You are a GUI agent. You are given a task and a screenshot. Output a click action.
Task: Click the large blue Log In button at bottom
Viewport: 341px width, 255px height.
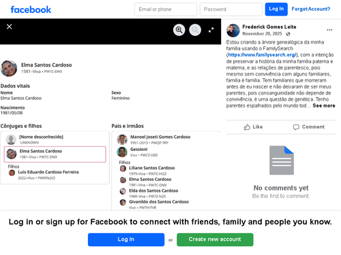[126, 239]
